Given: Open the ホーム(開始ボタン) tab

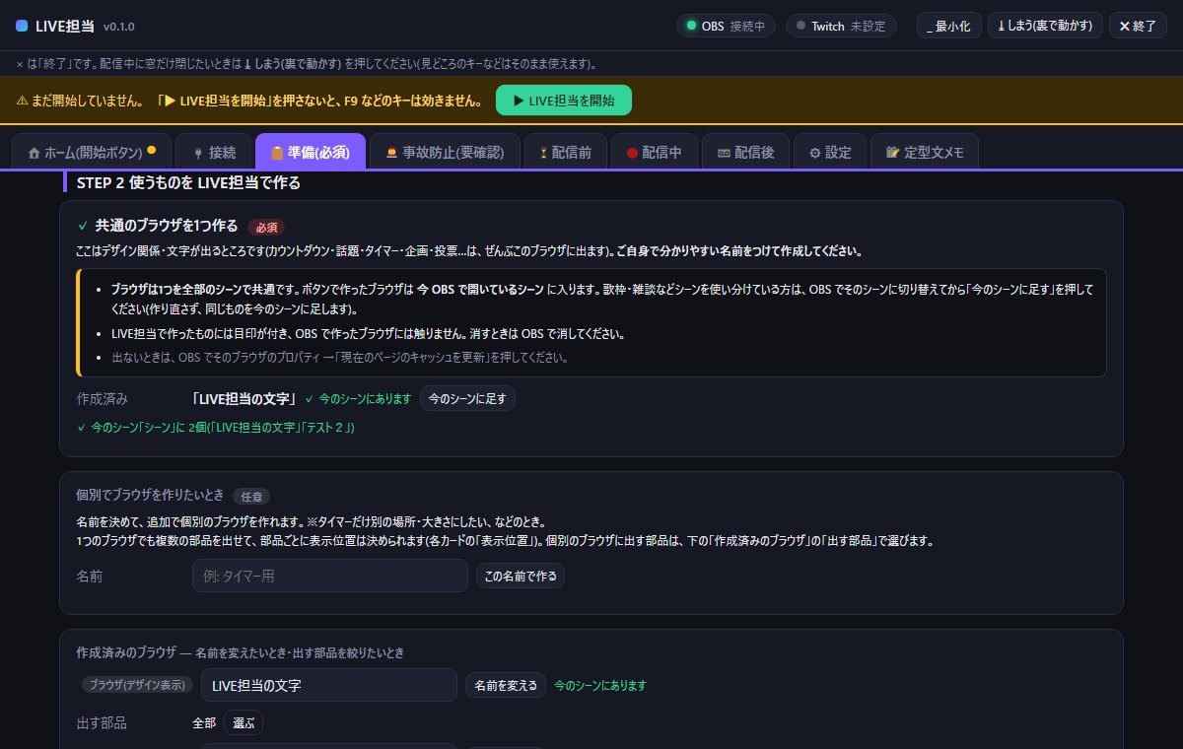Looking at the screenshot, I should [92, 152].
